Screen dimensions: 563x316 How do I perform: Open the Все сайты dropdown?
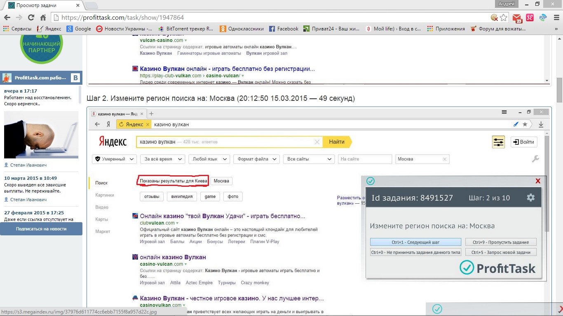309,159
